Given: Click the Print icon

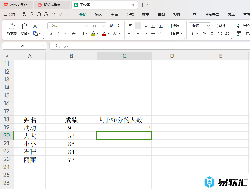Looking at the screenshot, I should coord(39,15).
